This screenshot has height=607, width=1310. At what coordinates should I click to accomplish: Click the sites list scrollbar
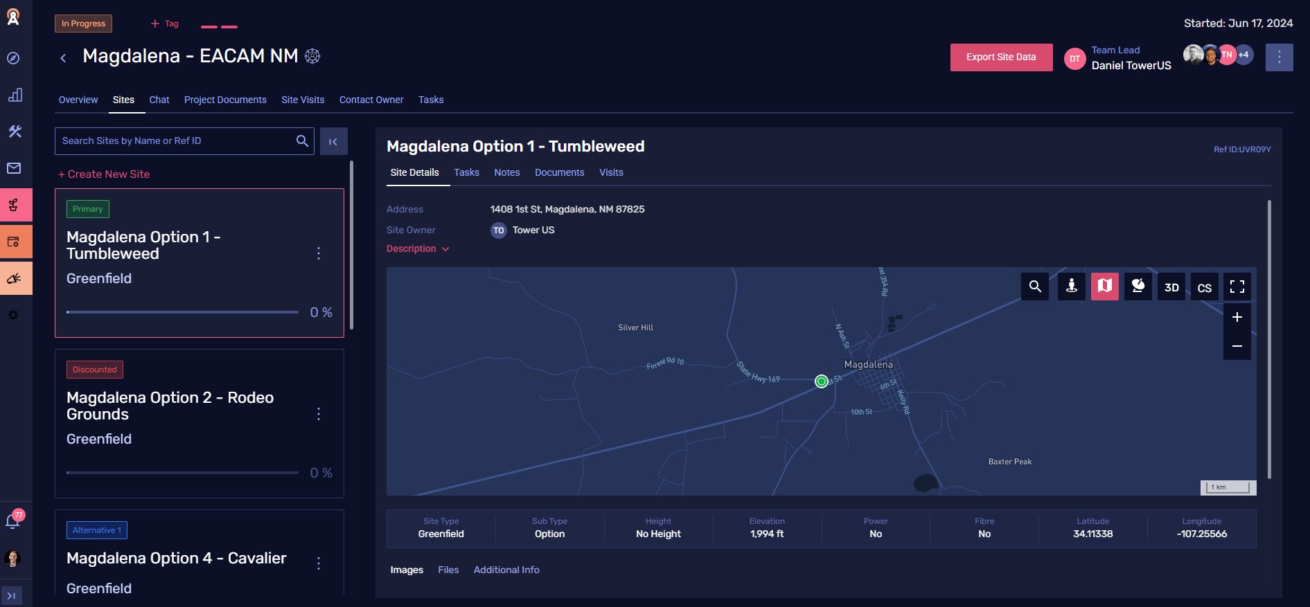352,245
